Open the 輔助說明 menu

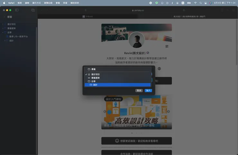point(75,3)
